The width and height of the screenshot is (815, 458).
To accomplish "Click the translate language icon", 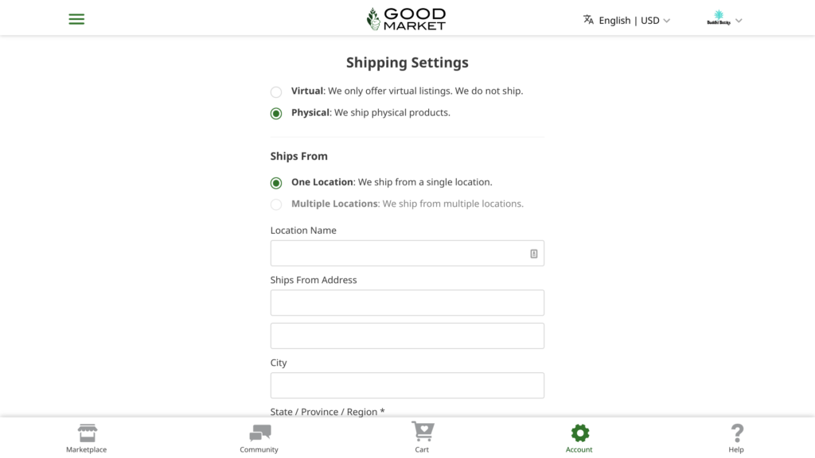I will pyautogui.click(x=588, y=20).
